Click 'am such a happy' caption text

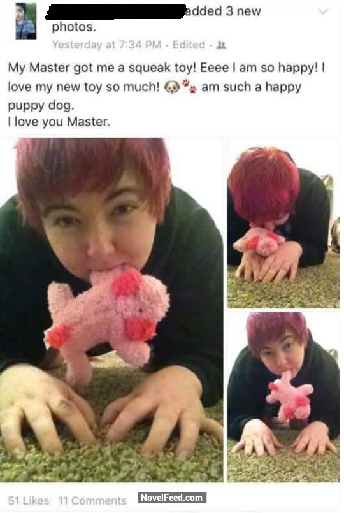(x=251, y=87)
